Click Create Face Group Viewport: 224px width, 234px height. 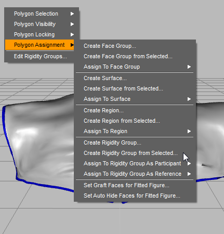(x=135, y=46)
